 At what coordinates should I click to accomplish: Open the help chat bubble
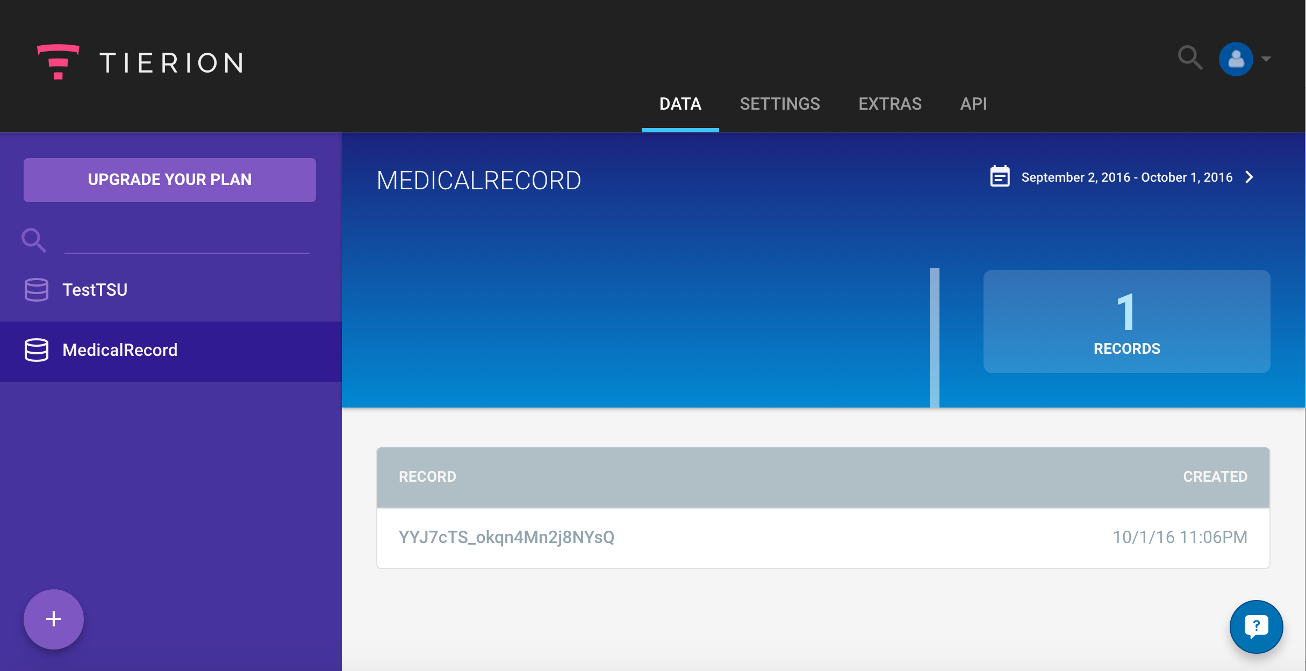[x=1256, y=626]
